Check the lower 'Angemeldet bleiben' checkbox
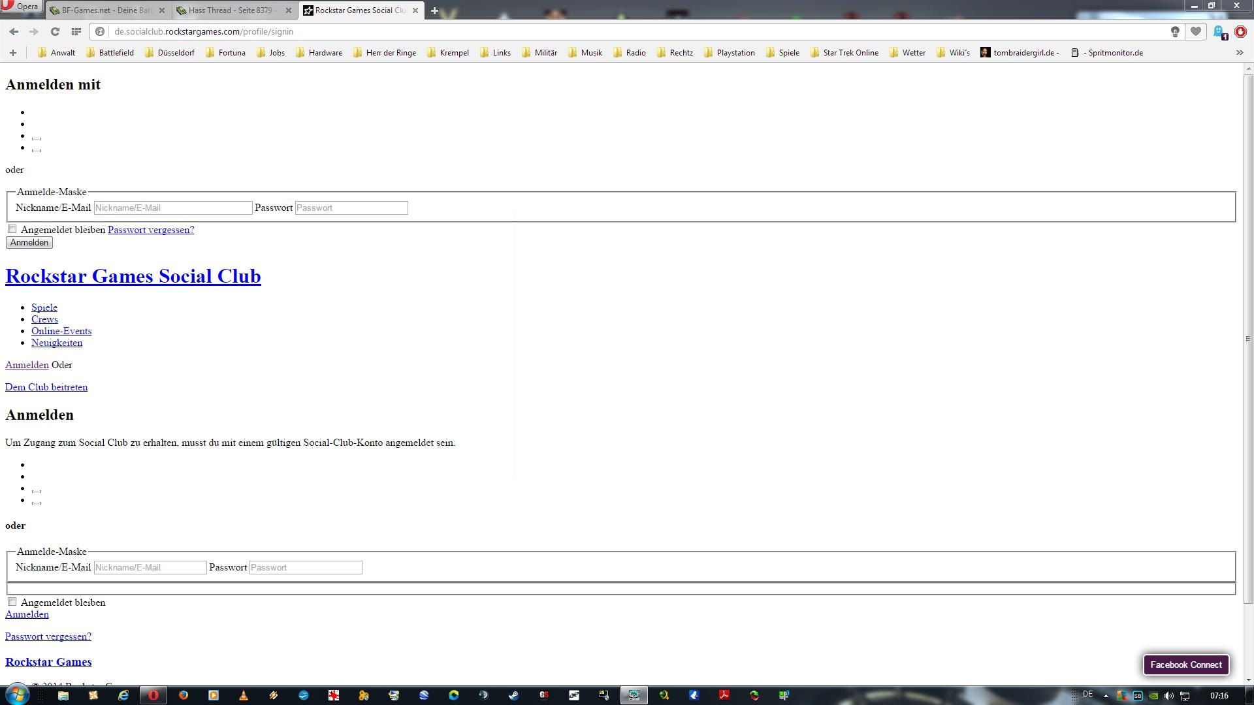Screen dimensions: 1254x705 pyautogui.click(x=12, y=602)
